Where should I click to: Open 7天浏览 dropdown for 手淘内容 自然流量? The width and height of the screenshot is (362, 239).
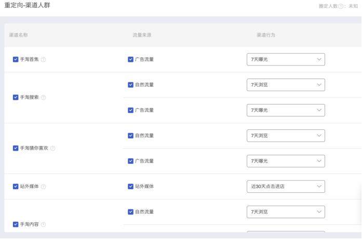(x=286, y=212)
